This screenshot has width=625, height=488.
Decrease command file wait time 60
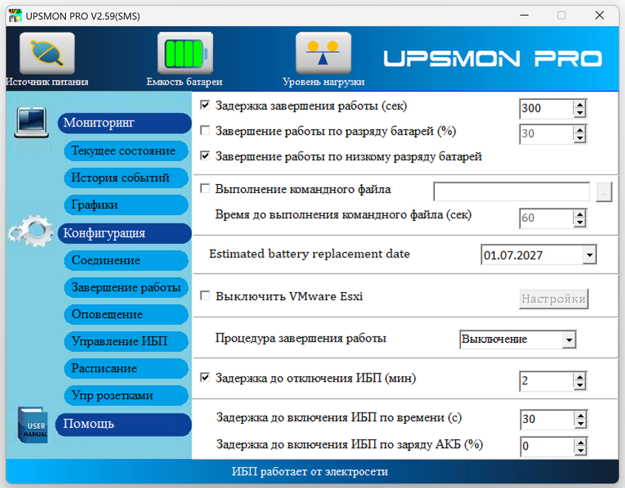(x=580, y=223)
